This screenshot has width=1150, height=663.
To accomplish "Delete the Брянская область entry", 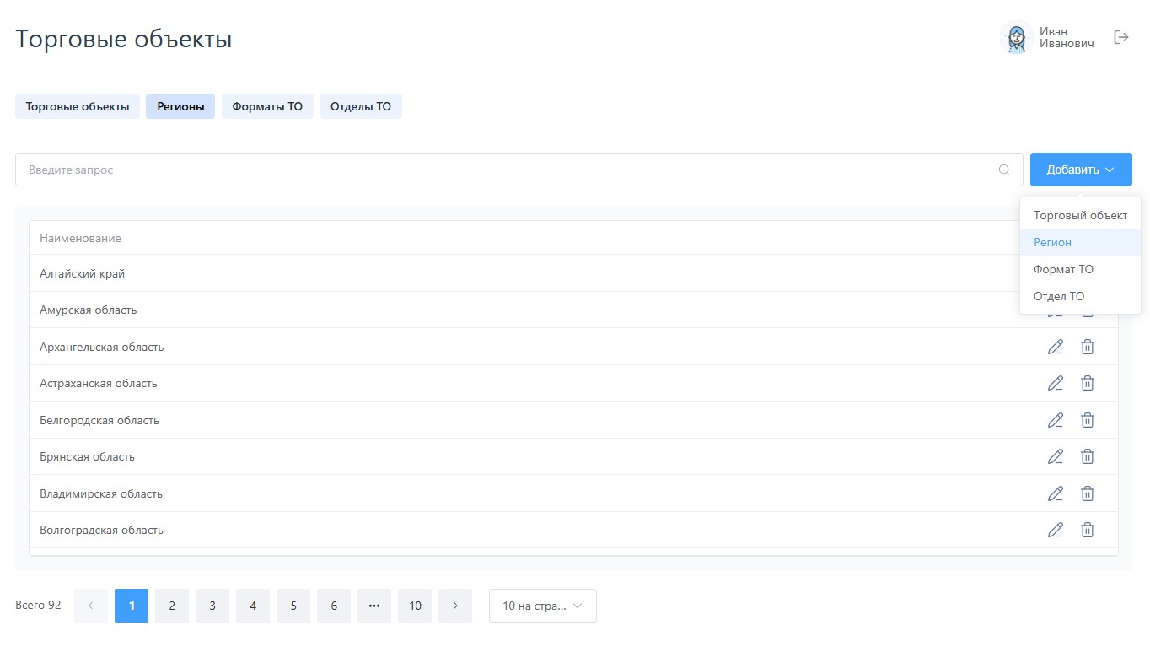I will pos(1088,456).
